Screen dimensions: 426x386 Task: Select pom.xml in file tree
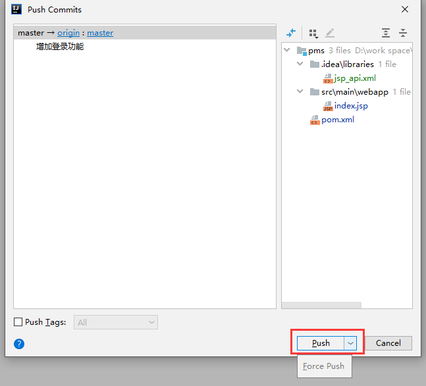[x=338, y=120]
